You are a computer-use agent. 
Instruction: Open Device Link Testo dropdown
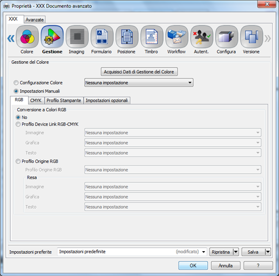(173, 153)
